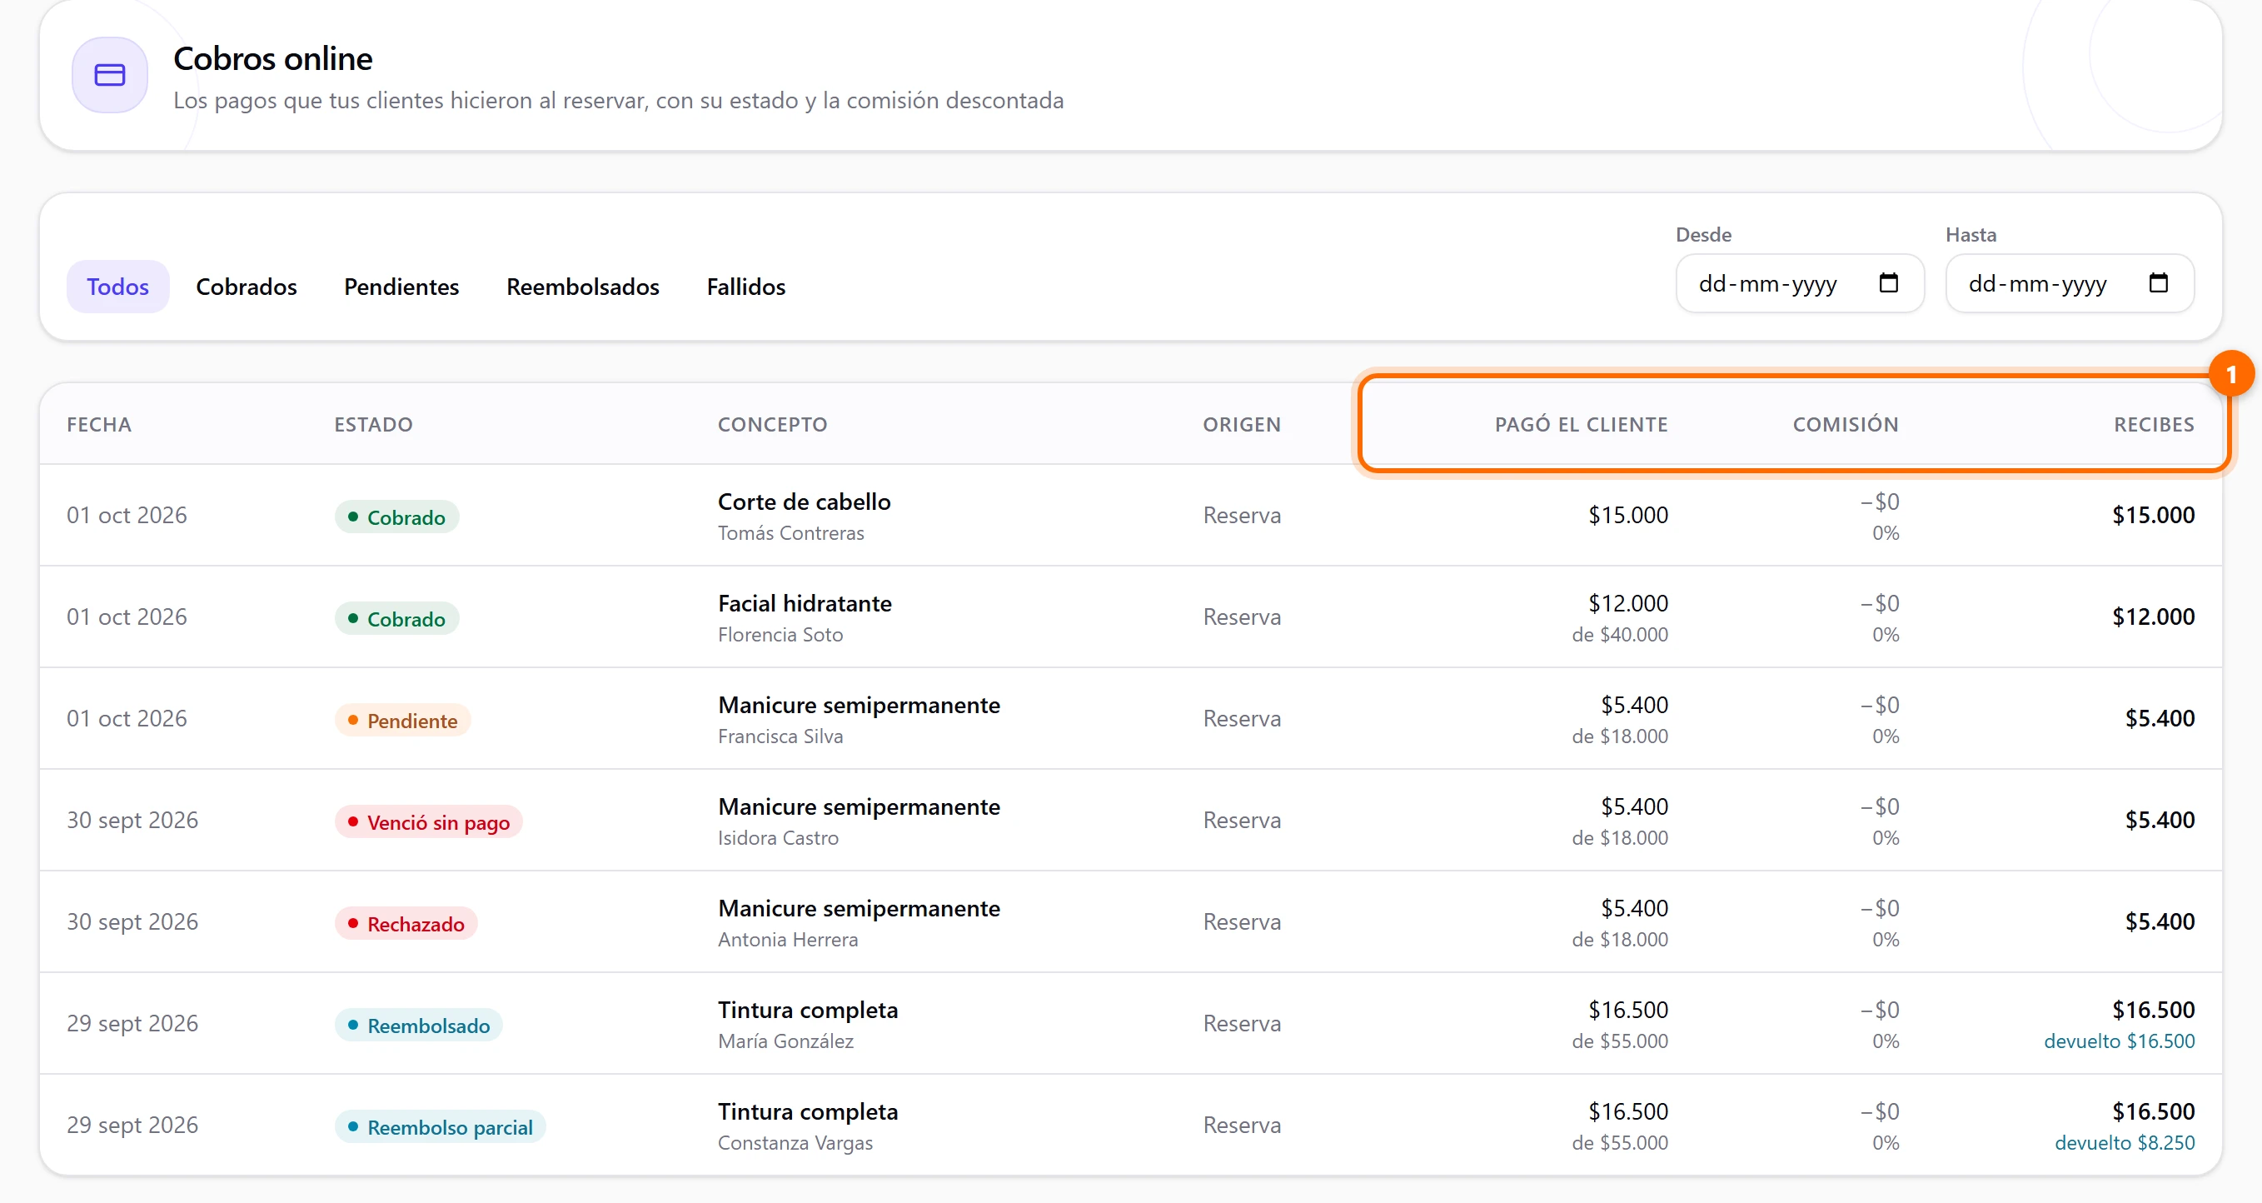Click the devuelto $8.250 refund note

(x=2124, y=1143)
